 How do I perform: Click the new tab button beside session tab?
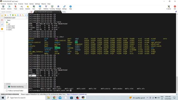pos(64,12)
